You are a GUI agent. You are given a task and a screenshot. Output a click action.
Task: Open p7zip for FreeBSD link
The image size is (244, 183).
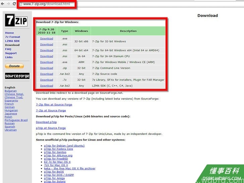[x=56, y=159]
